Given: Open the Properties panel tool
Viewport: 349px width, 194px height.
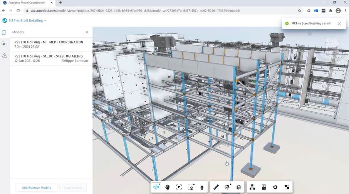Looking at the screenshot, I should tap(264, 187).
